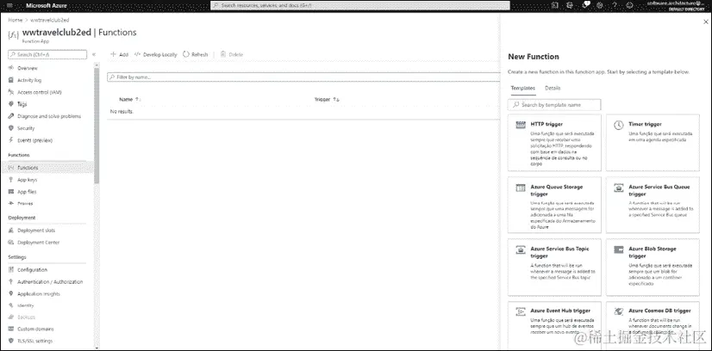Screen dimensions: 712x351
Task: Select Azure Service Bus Topic trigger
Action: click(554, 268)
